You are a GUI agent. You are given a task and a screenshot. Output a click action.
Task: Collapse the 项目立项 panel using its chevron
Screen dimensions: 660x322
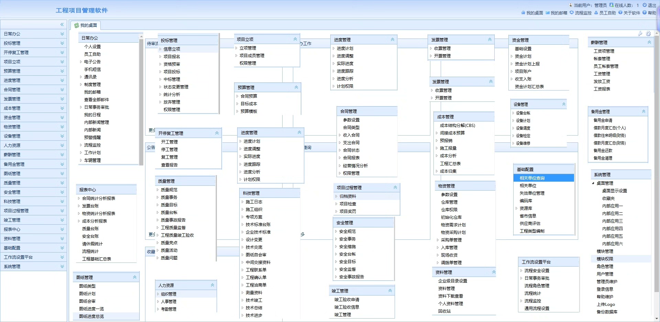[x=295, y=39]
